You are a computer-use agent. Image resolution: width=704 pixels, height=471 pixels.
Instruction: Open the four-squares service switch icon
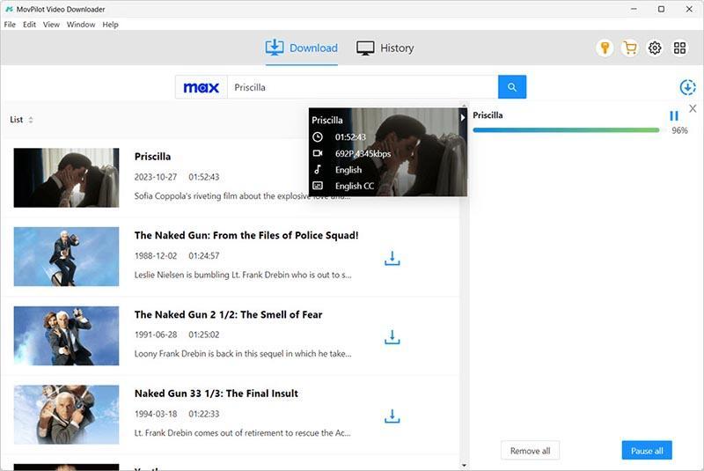679,48
